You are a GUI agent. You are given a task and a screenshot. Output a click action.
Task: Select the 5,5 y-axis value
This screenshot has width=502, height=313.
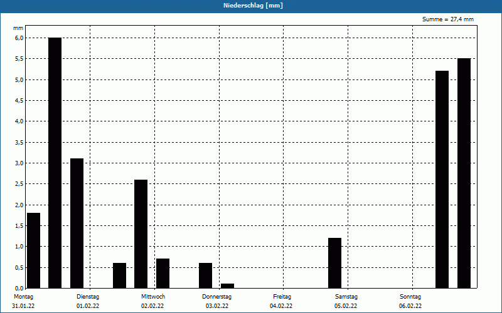point(19,59)
